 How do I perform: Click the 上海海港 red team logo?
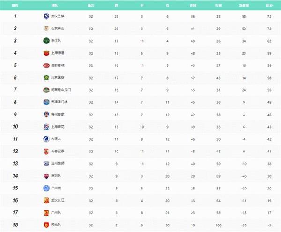(x=46, y=53)
